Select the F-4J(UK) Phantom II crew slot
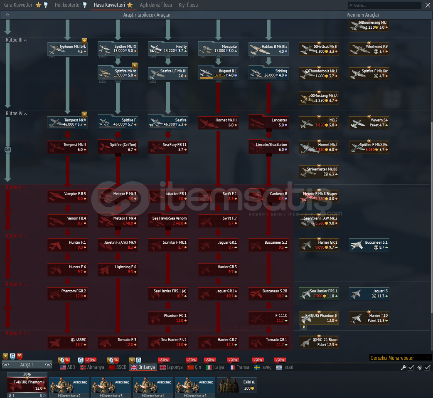The width and height of the screenshot is (433, 398). (27, 385)
